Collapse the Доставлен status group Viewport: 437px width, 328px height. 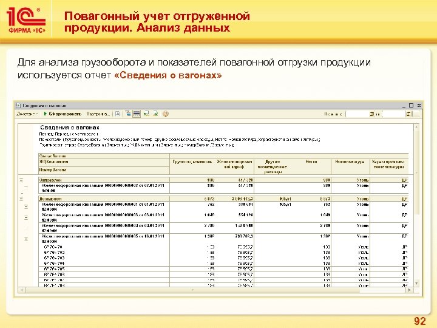pyautogui.click(x=21, y=199)
